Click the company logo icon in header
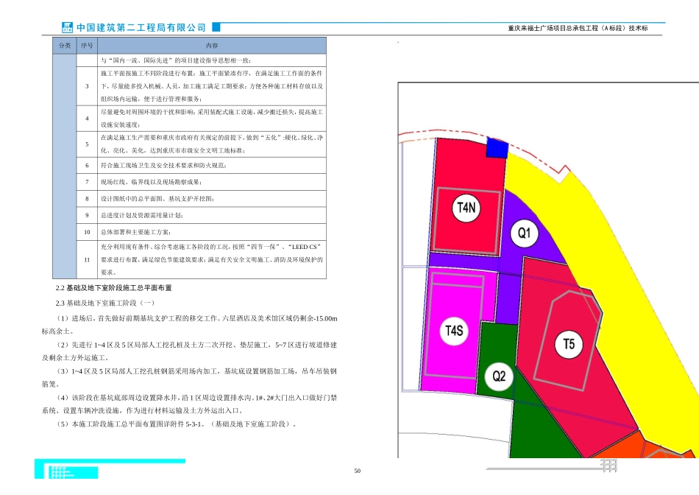The height and width of the screenshot is (495, 699). [x=67, y=27]
